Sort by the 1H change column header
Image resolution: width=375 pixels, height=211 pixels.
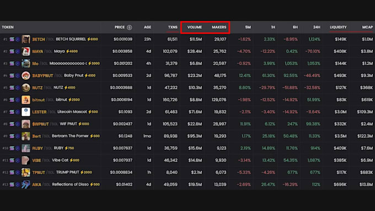pyautogui.click(x=273, y=27)
